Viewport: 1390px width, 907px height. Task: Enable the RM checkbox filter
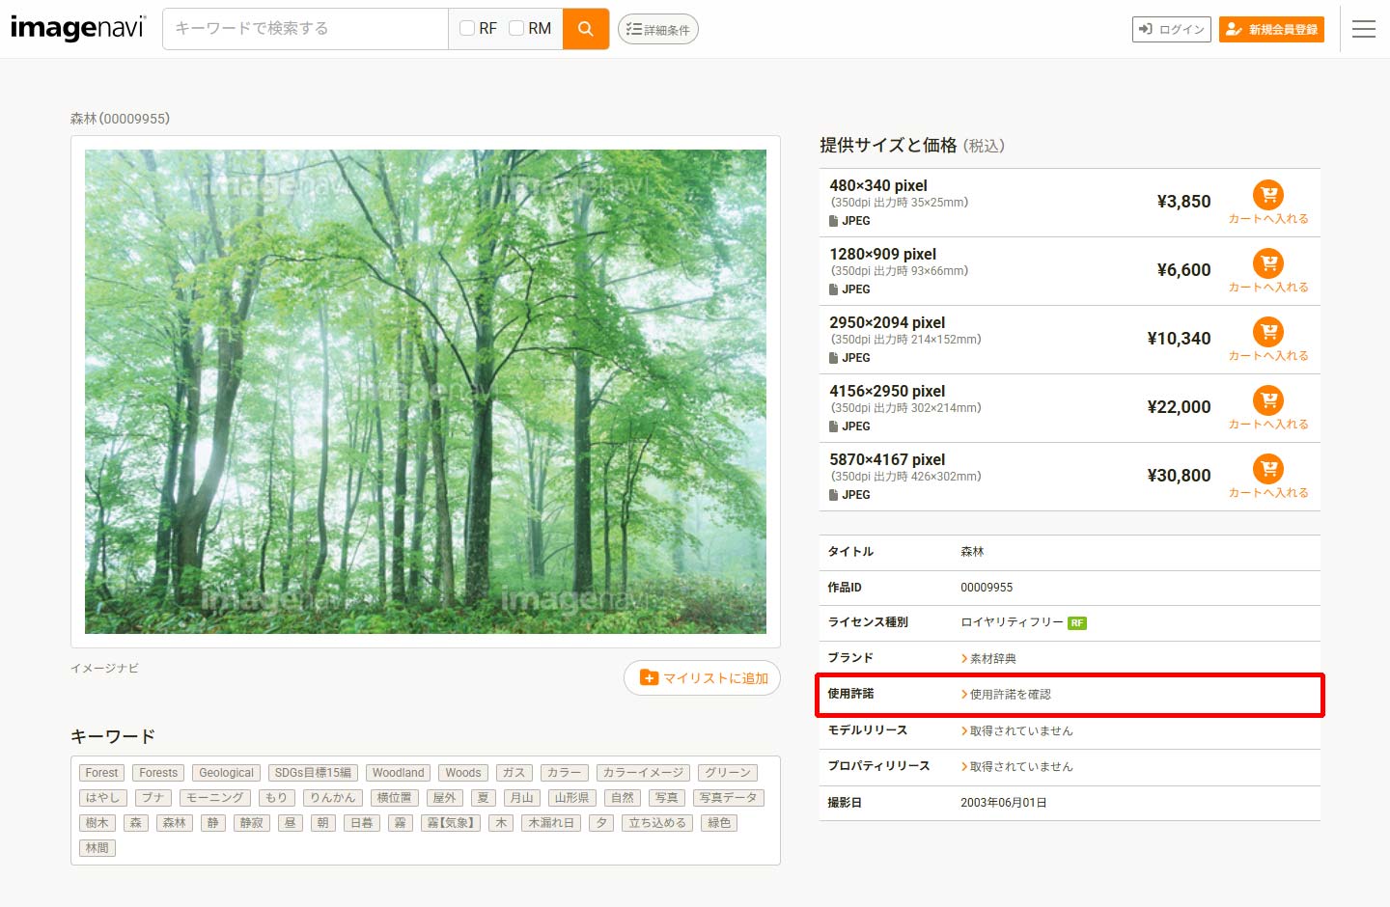[517, 29]
